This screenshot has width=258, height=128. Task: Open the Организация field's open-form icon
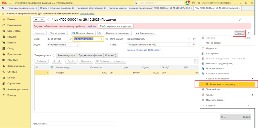click(x=193, y=39)
